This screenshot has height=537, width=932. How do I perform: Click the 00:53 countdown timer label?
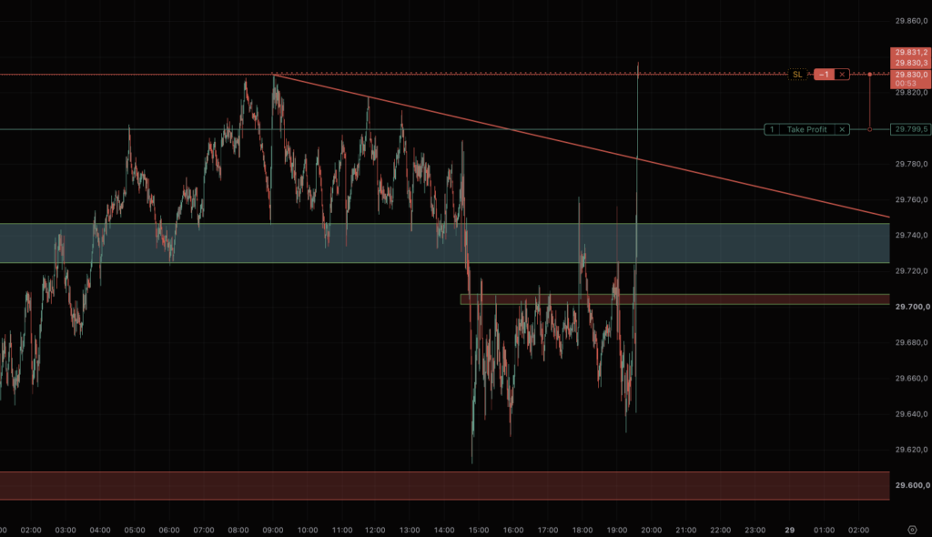pyautogui.click(x=907, y=83)
